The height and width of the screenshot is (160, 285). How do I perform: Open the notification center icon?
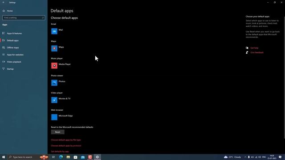(280, 157)
